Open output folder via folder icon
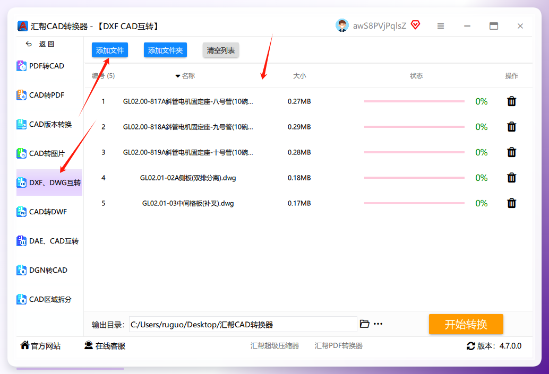The width and height of the screenshot is (549, 374). pos(364,324)
